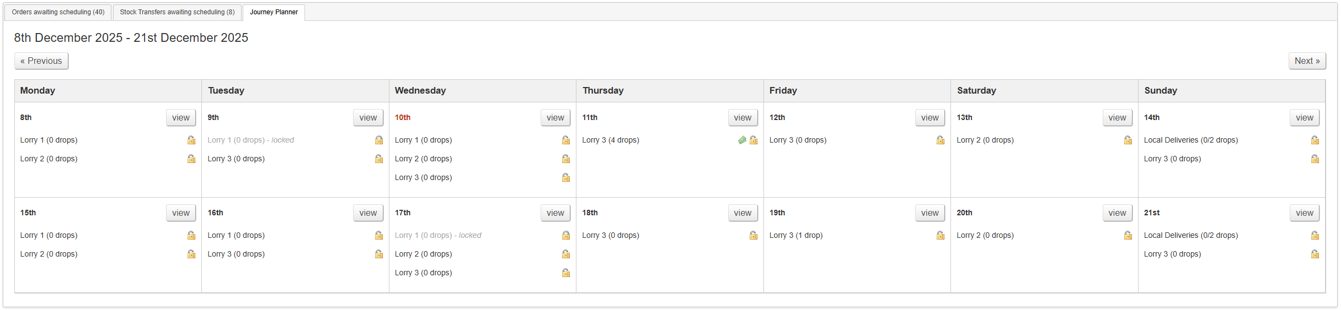
Task: Open Orders awaiting scheduling tab
Action: 58,12
